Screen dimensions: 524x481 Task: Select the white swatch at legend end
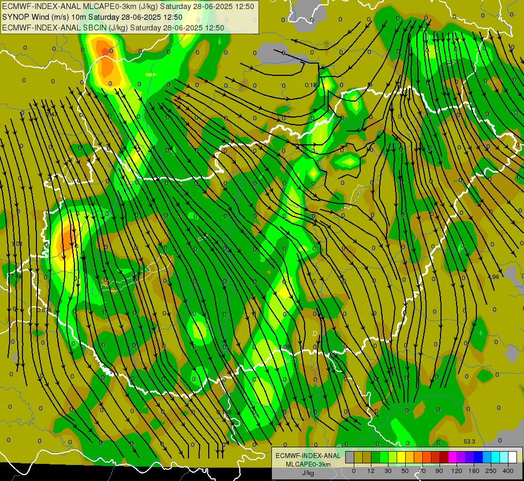(x=513, y=457)
